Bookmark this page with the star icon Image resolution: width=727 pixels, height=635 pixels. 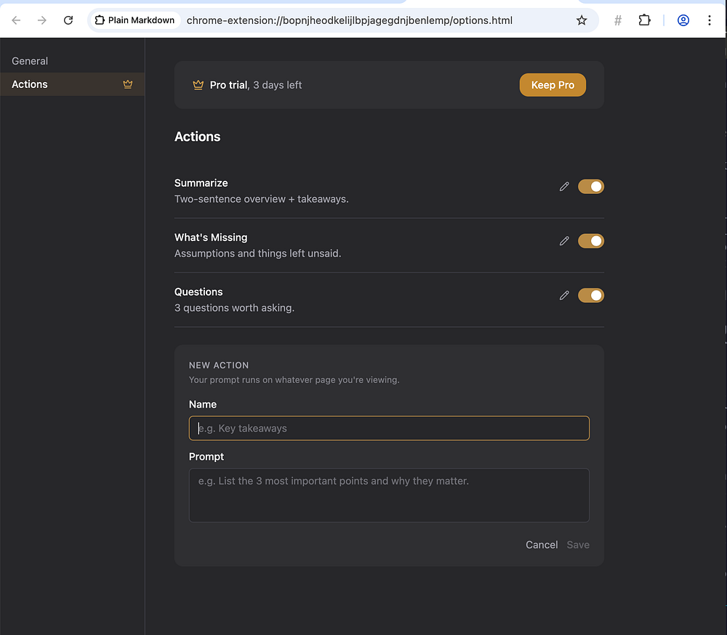click(x=582, y=20)
